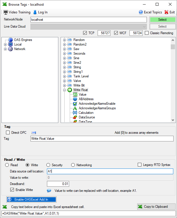Click the Network node icon in tree
The height and width of the screenshot is (218, 177).
click(x=11, y=49)
